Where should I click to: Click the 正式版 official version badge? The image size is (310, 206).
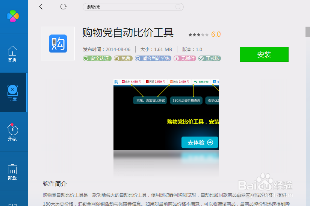coord(210,59)
